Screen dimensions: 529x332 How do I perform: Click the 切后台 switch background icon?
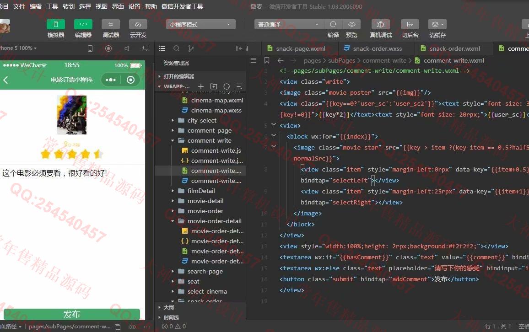(410, 24)
